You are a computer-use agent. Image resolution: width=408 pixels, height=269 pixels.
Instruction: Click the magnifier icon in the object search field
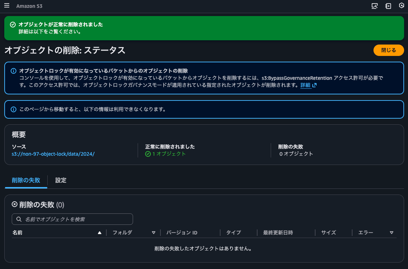(18, 219)
